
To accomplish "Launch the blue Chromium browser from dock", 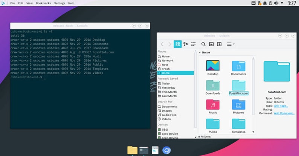I will (166, 150).
